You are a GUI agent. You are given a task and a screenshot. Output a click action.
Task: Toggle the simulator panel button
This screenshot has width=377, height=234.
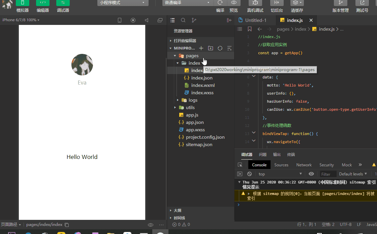pos(22,3)
